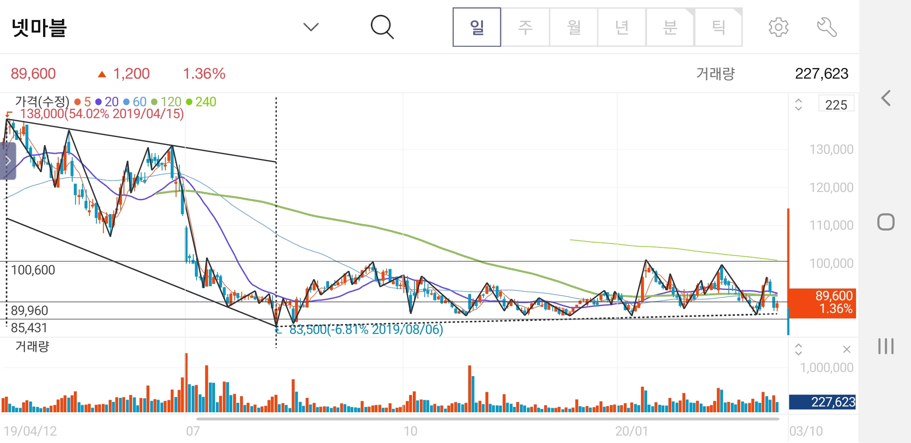Tap the Android home button
Image resolution: width=911 pixels, height=443 pixels.
886,222
